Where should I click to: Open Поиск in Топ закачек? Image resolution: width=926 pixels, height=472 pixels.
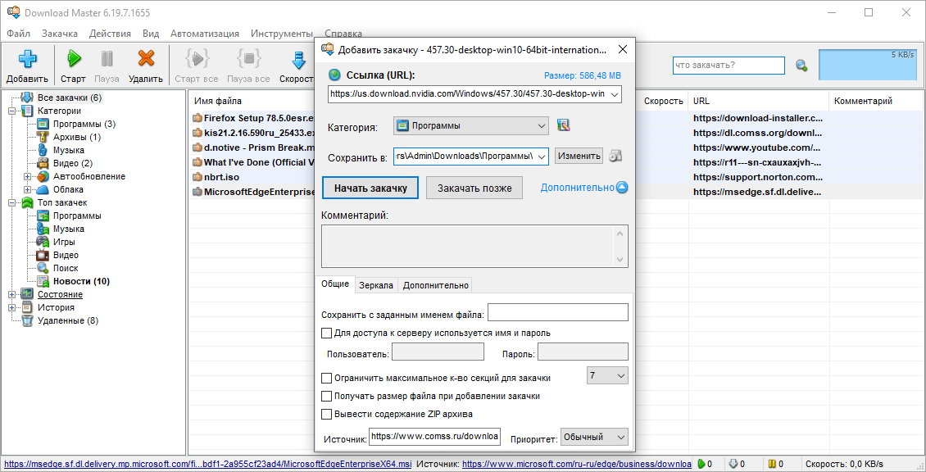click(65, 268)
